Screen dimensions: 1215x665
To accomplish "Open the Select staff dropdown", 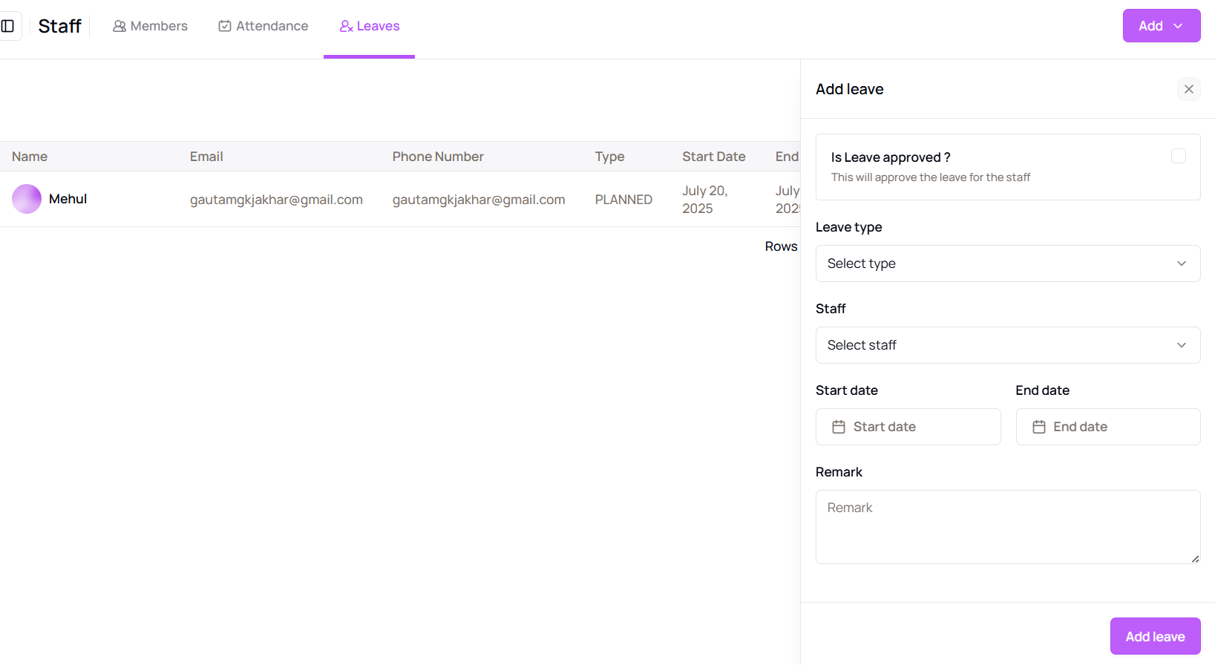I will (x=1007, y=345).
